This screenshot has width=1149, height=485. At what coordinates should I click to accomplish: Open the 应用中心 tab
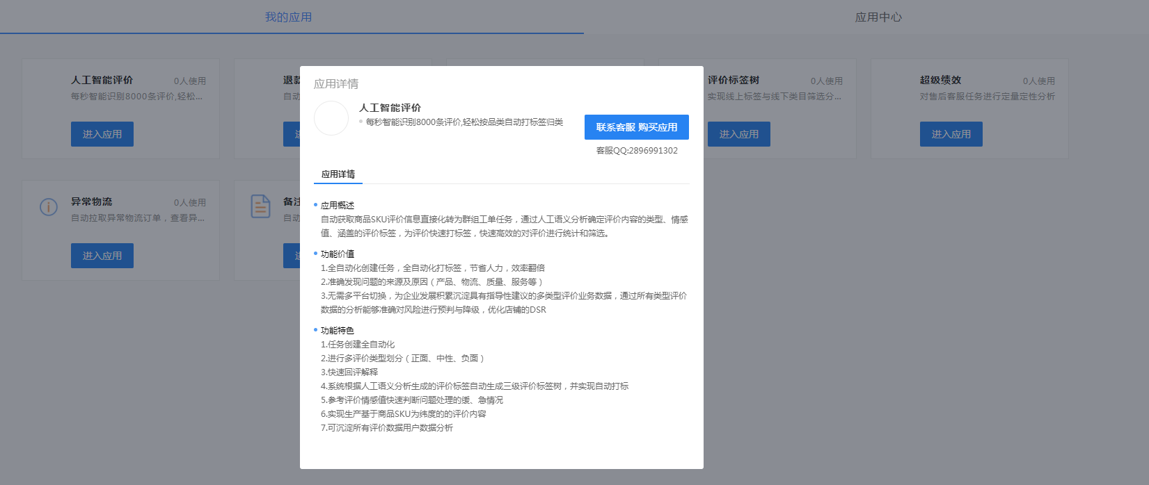point(878,17)
